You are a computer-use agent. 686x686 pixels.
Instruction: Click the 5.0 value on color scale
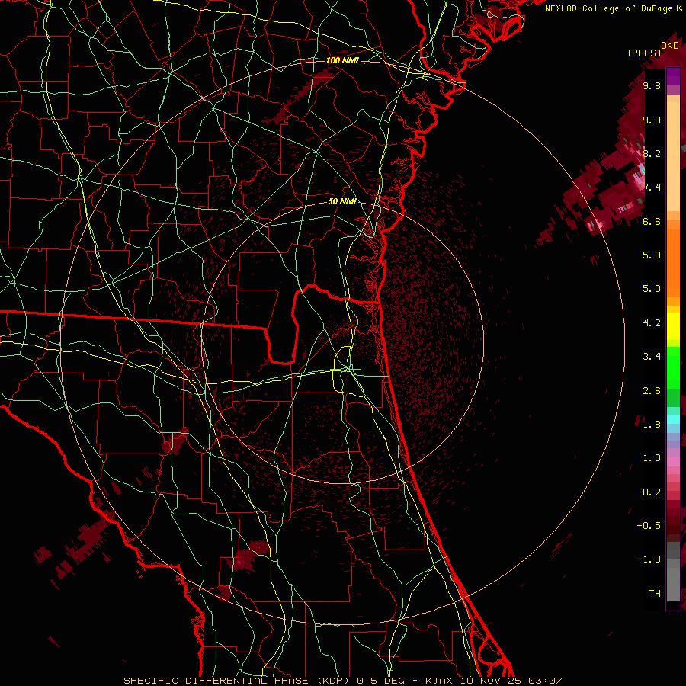[652, 288]
